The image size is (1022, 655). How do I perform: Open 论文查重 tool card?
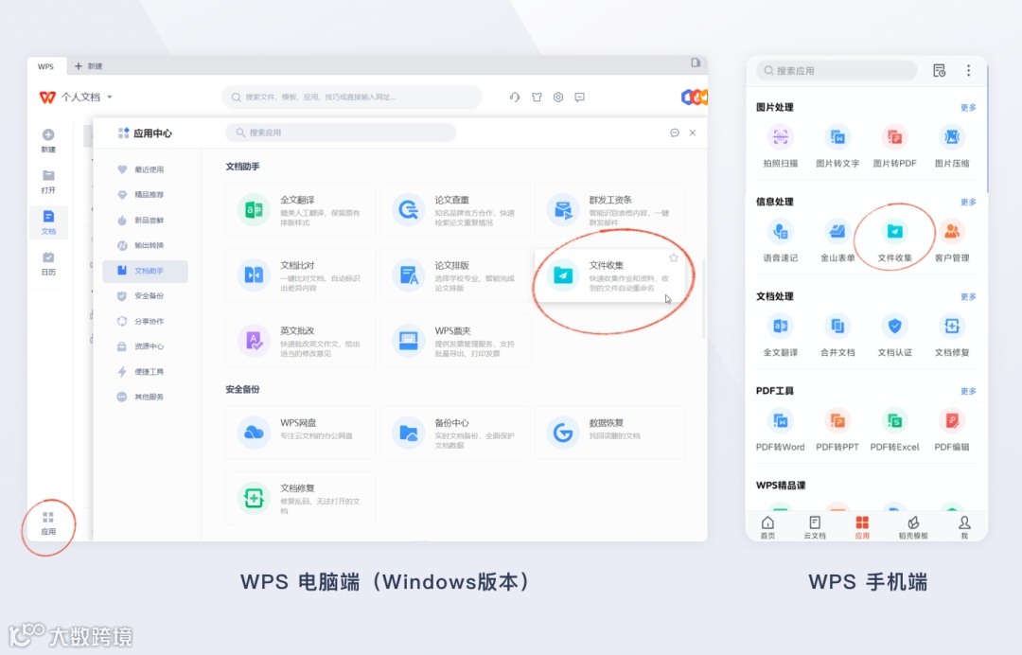click(x=455, y=210)
